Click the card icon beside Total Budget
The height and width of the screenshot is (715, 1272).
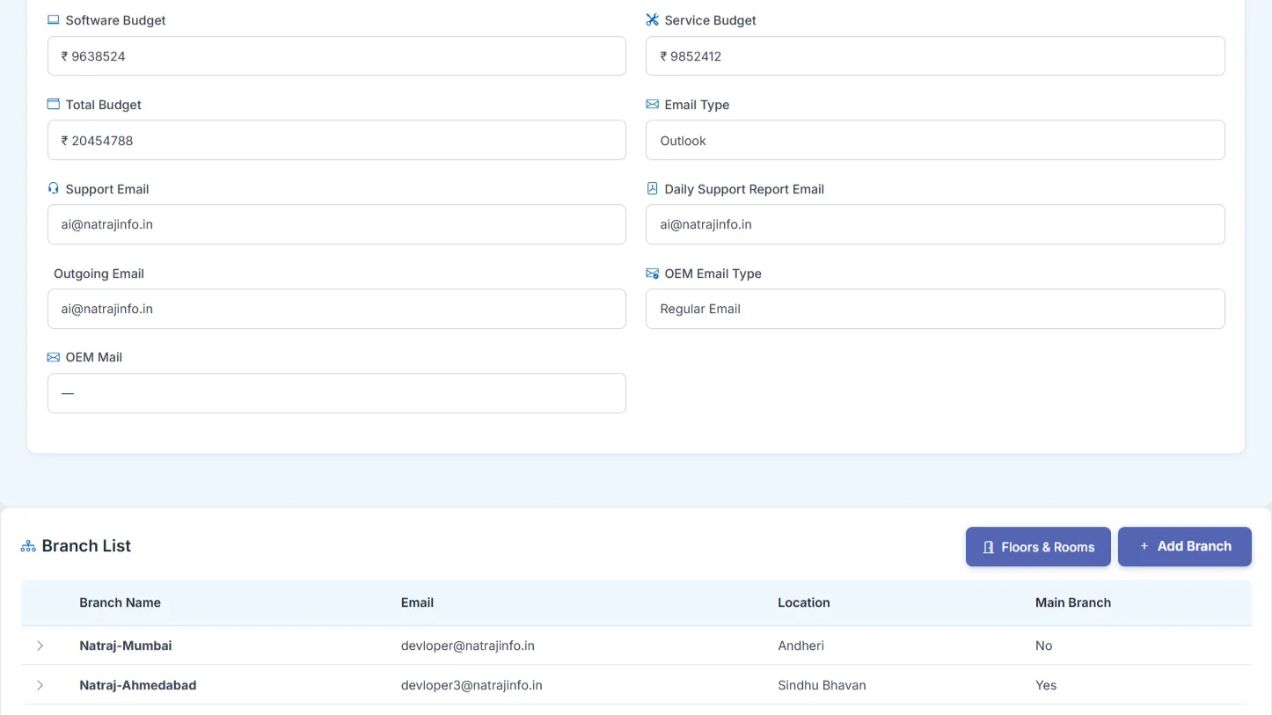54,105
